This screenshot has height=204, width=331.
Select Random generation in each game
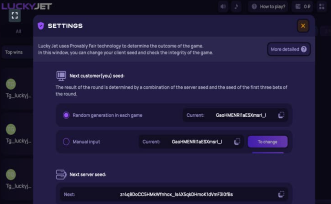[66, 115]
